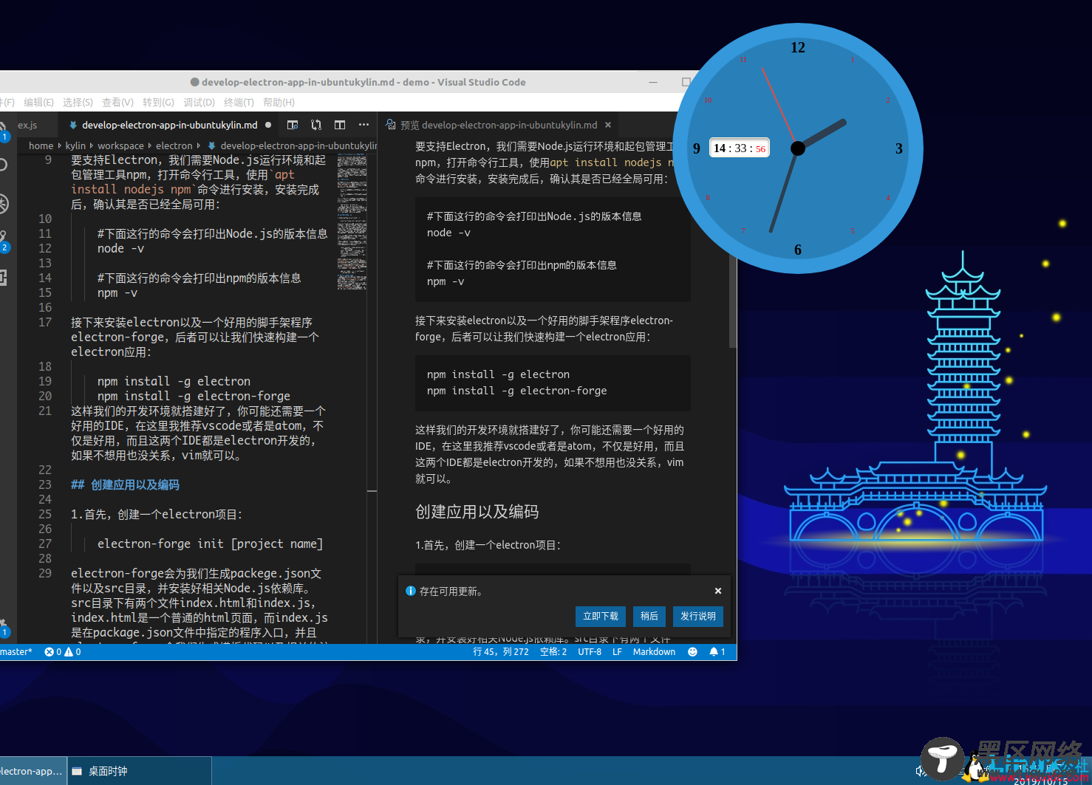Open the 选择(S) menu
This screenshot has width=1092, height=785.
(78, 103)
